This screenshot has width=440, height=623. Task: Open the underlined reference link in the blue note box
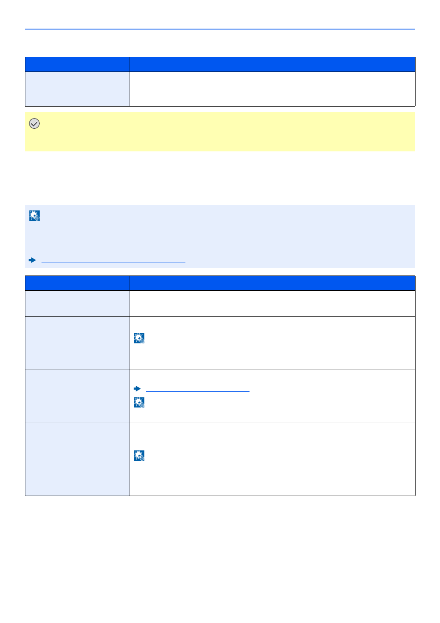tap(113, 261)
